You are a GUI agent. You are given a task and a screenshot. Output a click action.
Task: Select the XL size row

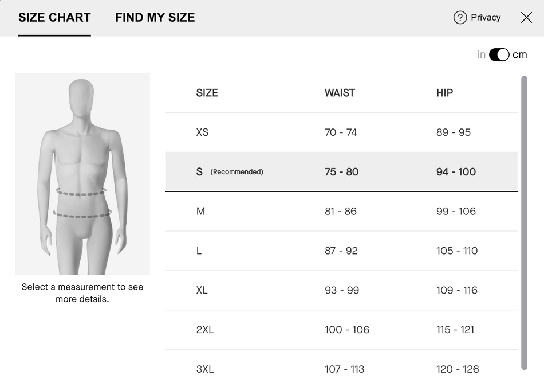(342, 290)
